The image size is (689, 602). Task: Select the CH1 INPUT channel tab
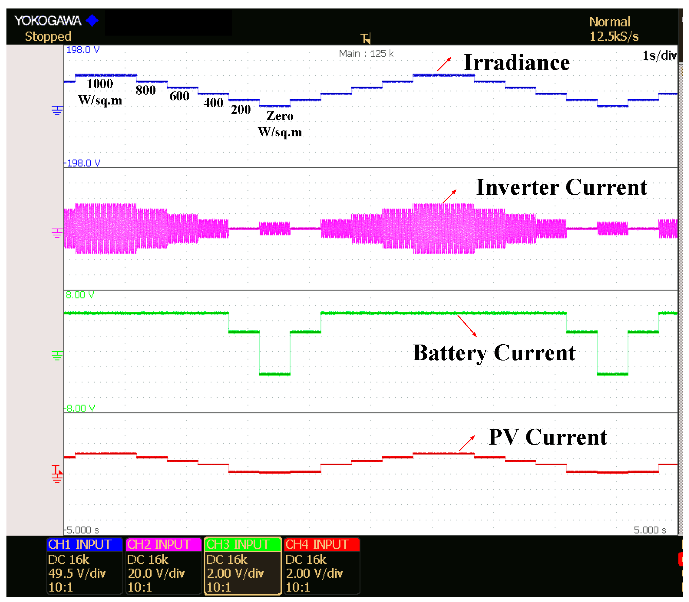[x=84, y=545]
